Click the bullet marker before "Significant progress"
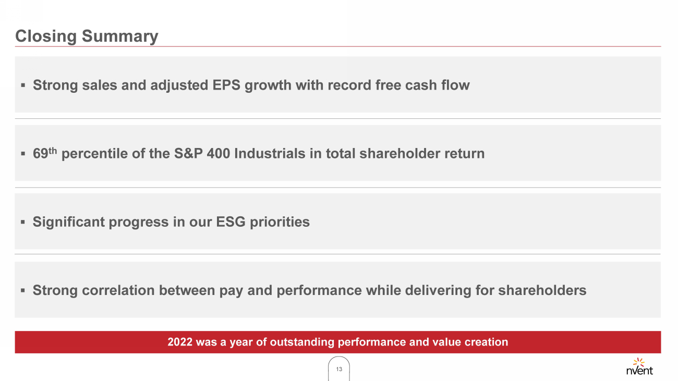This screenshot has height=381, width=678. coord(23,222)
